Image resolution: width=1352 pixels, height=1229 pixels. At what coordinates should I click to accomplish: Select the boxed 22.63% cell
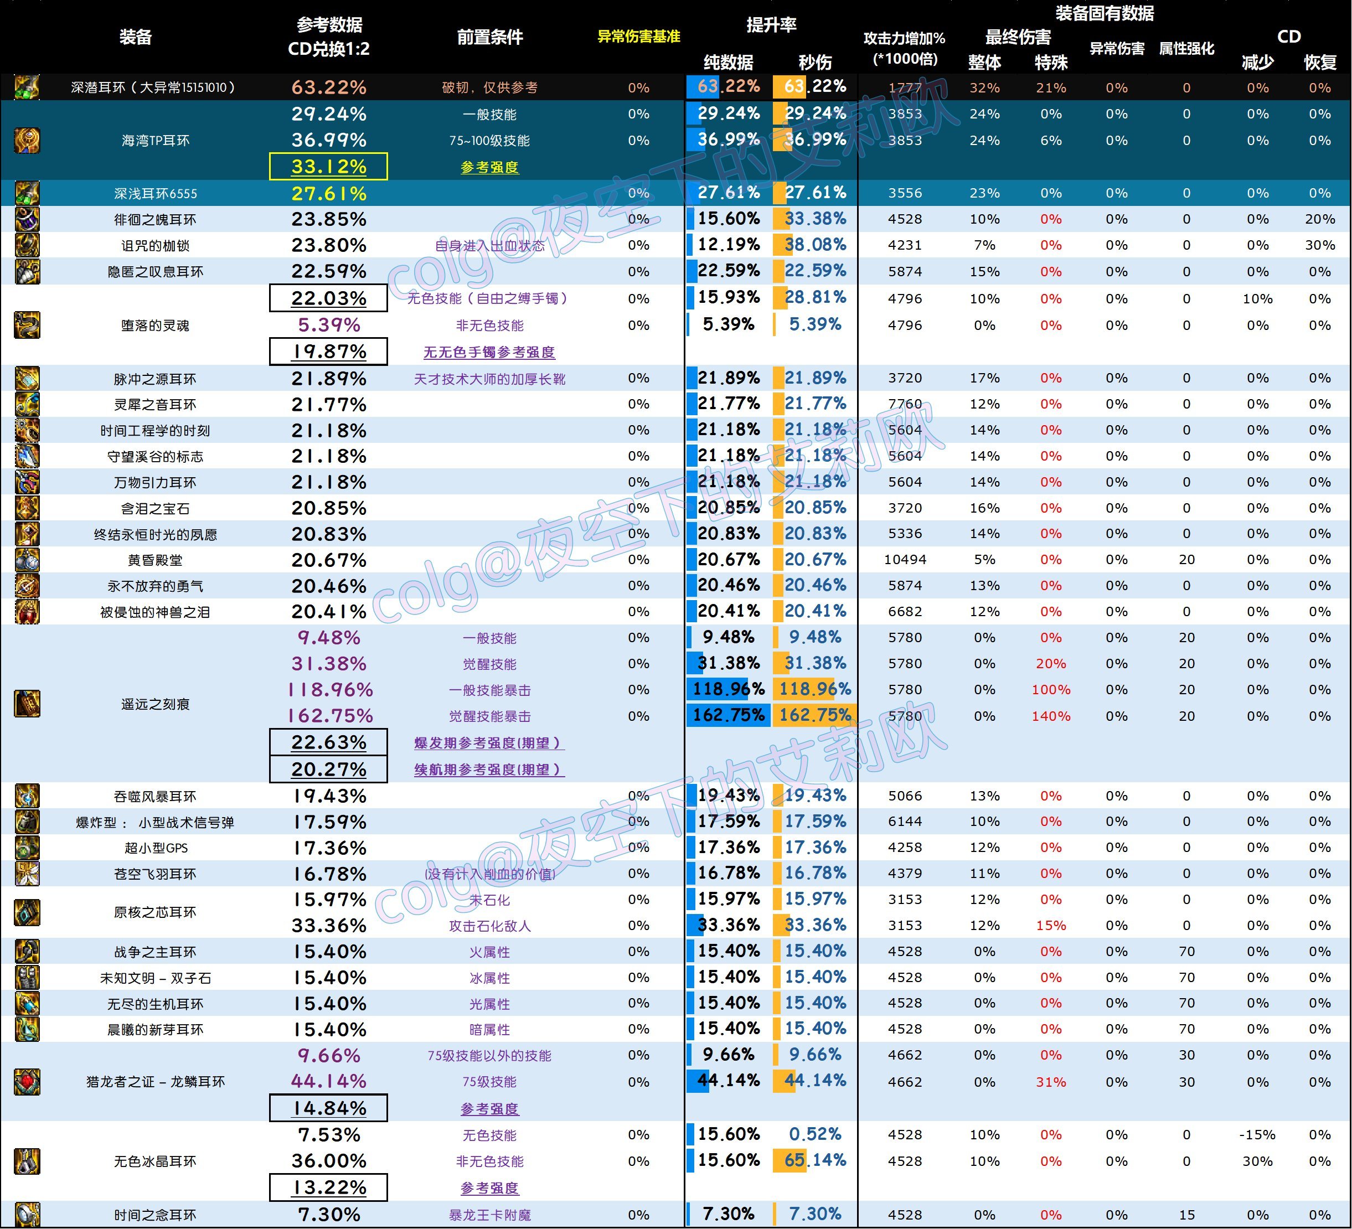click(x=329, y=742)
